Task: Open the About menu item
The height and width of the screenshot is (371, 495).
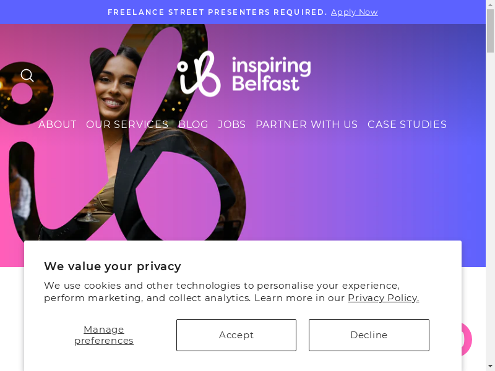Action: click(58, 124)
